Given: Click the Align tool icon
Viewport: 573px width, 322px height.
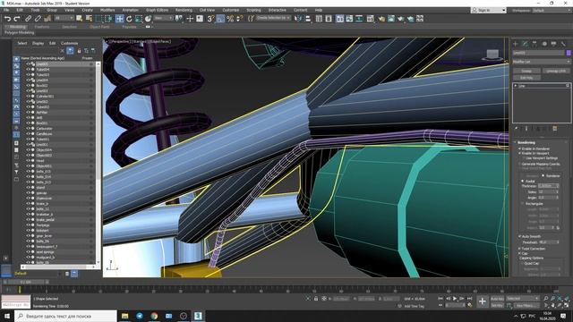Looking at the screenshot, I should 308,19.
